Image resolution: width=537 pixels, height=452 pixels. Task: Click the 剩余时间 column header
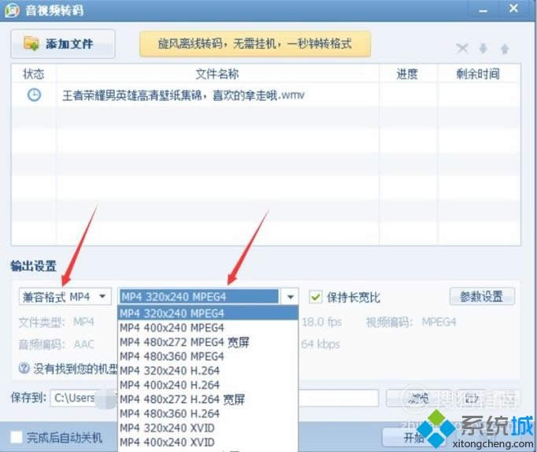(479, 73)
